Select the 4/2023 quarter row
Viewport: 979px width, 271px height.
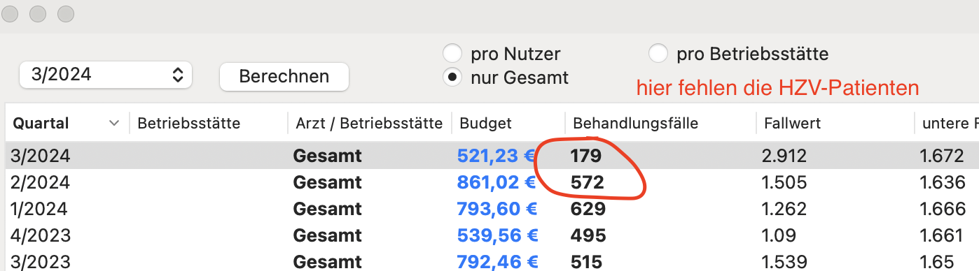(489, 235)
